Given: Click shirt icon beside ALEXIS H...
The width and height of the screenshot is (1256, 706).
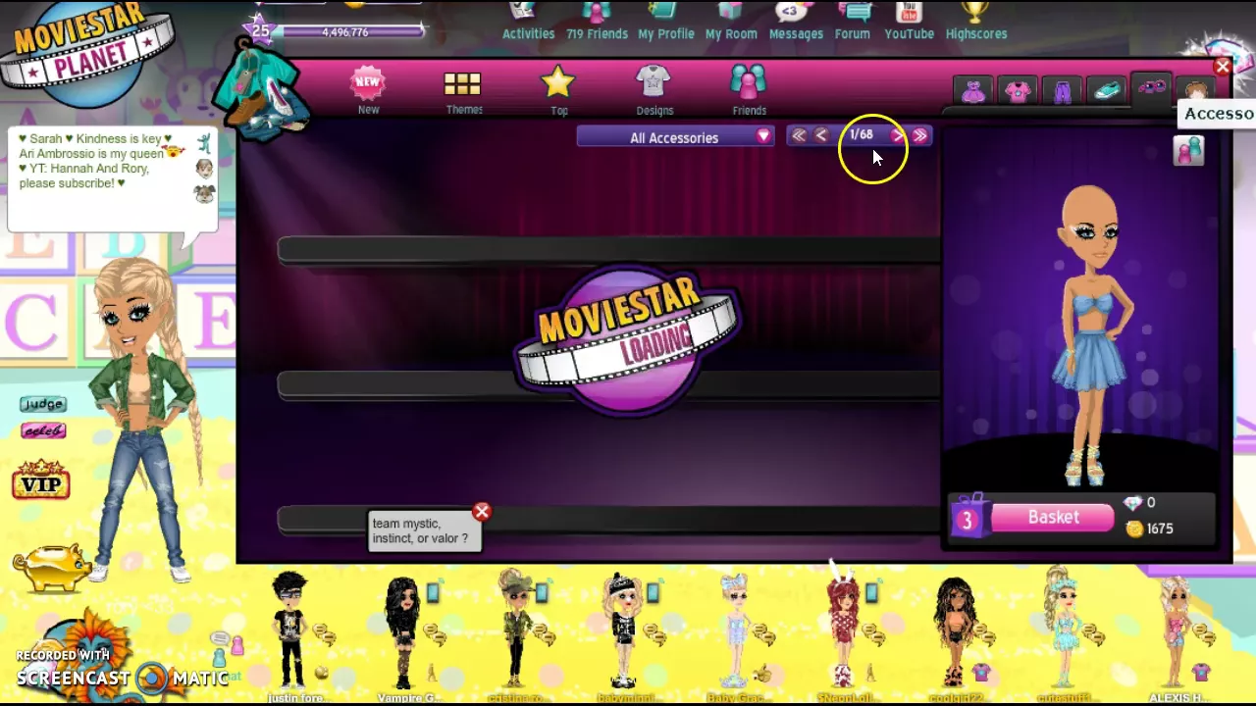Looking at the screenshot, I should [1201, 672].
